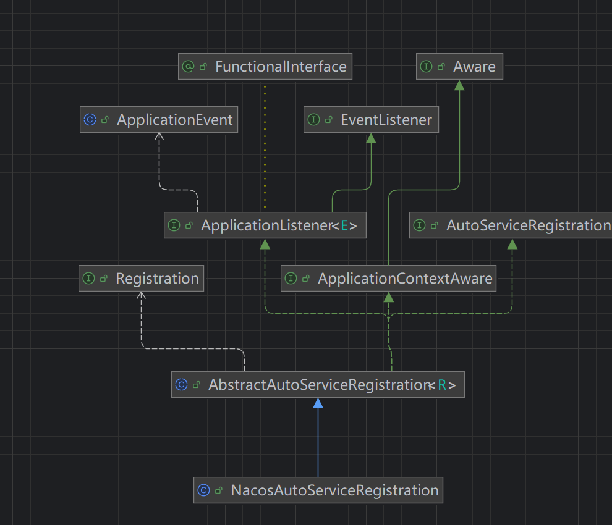Select the ApplicationContextAware node
Viewport: 612px width, 525px height.
388,279
